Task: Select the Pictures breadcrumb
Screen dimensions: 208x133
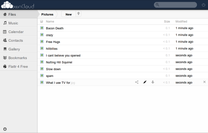Action: [47, 14]
